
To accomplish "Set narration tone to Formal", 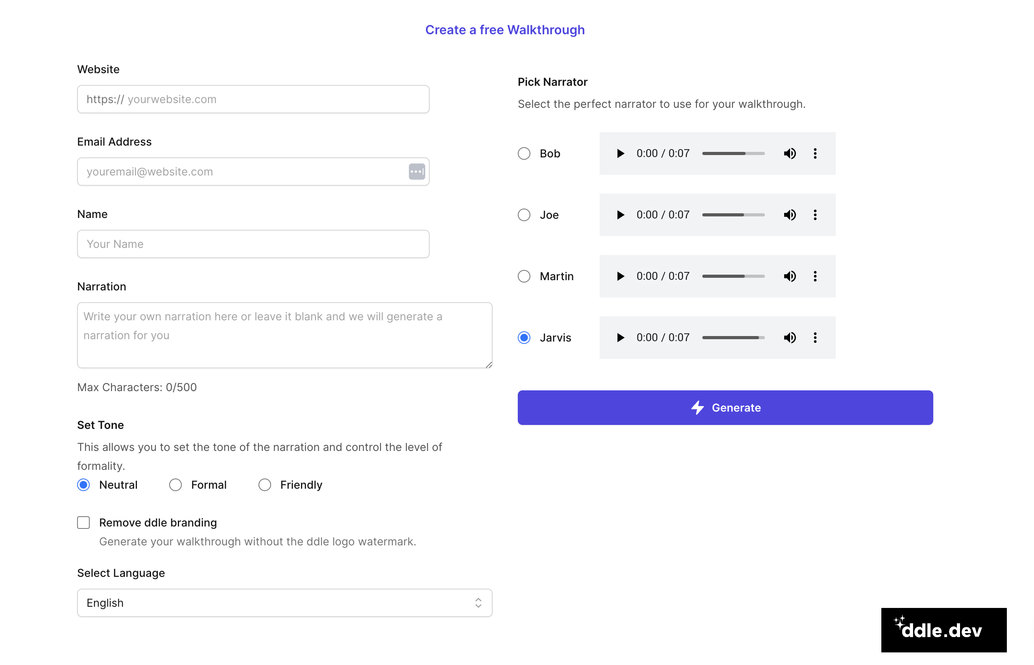I will (x=175, y=484).
